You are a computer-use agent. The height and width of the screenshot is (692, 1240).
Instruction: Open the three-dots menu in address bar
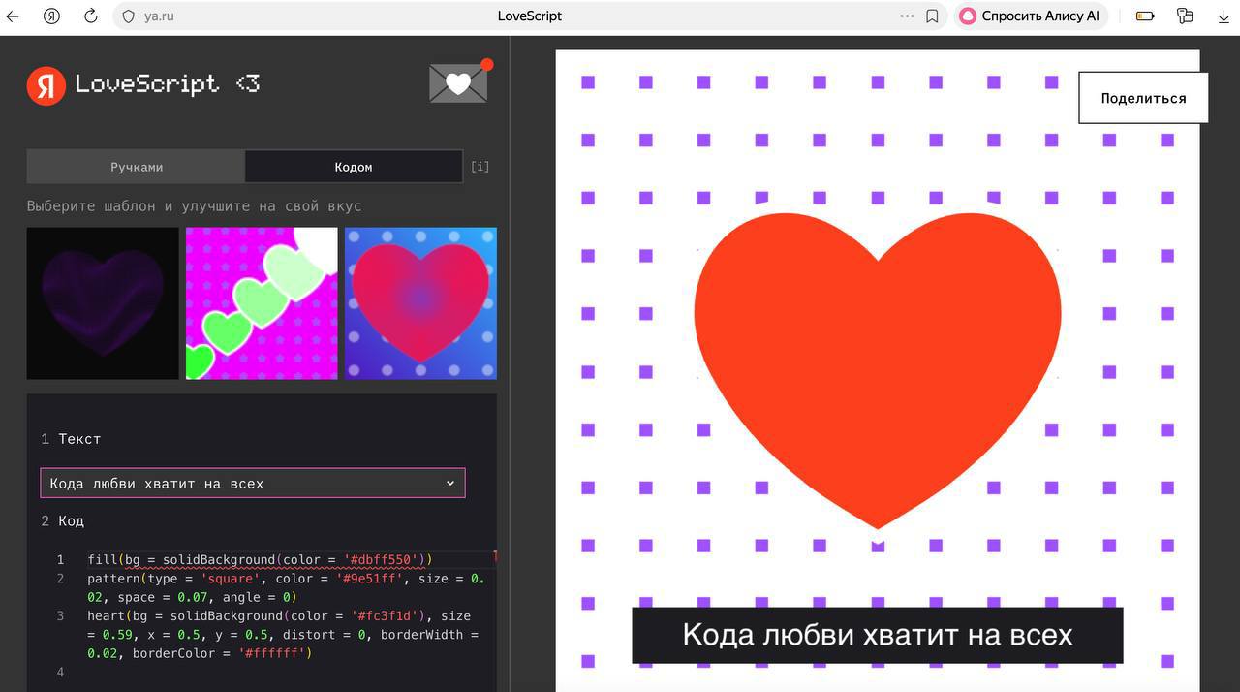click(x=907, y=16)
